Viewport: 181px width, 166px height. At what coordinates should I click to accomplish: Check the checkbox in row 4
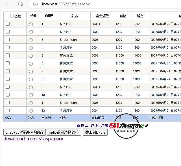point(8,47)
